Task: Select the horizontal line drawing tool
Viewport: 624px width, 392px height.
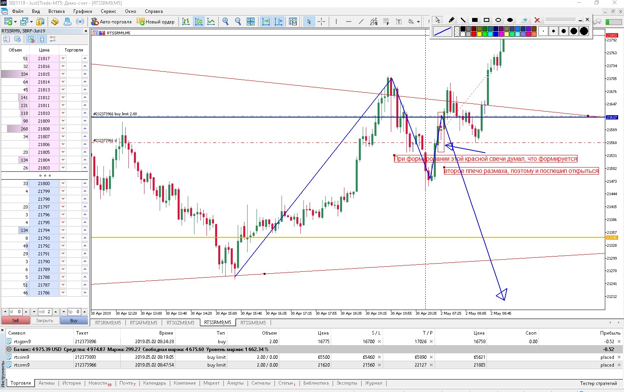Action: point(349,22)
